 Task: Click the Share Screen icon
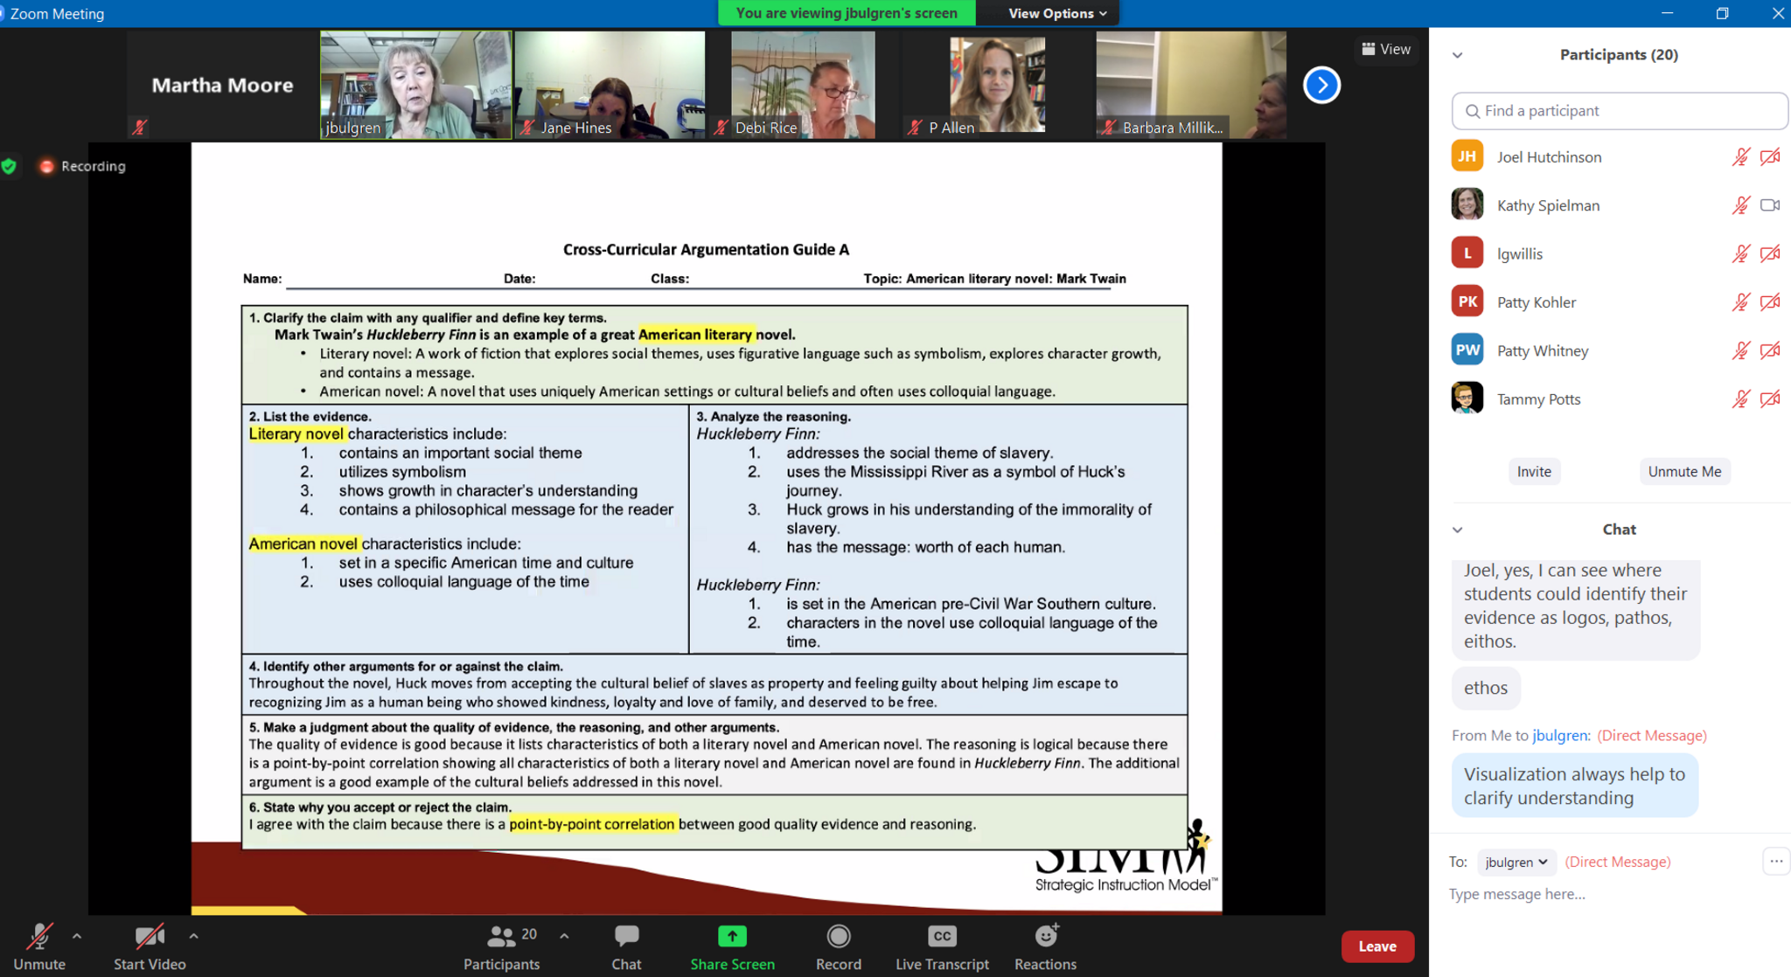tap(732, 937)
